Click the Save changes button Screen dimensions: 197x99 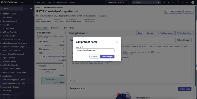(107, 57)
